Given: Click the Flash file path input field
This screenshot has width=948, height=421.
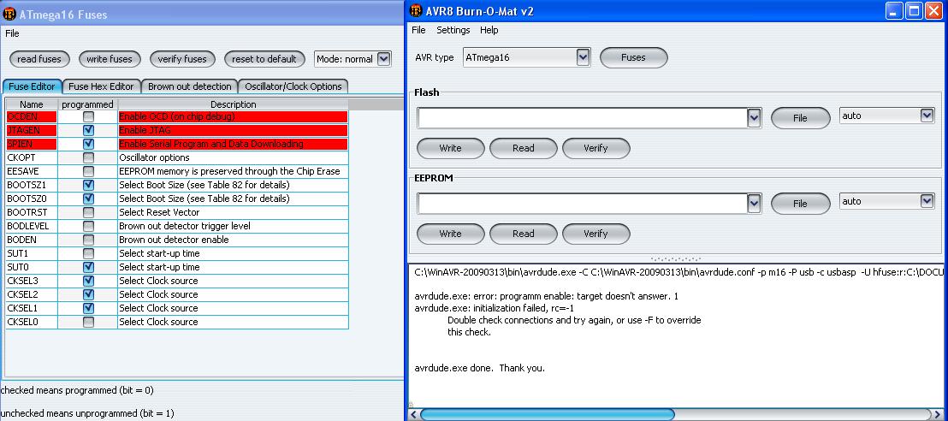Looking at the screenshot, I should coord(582,118).
